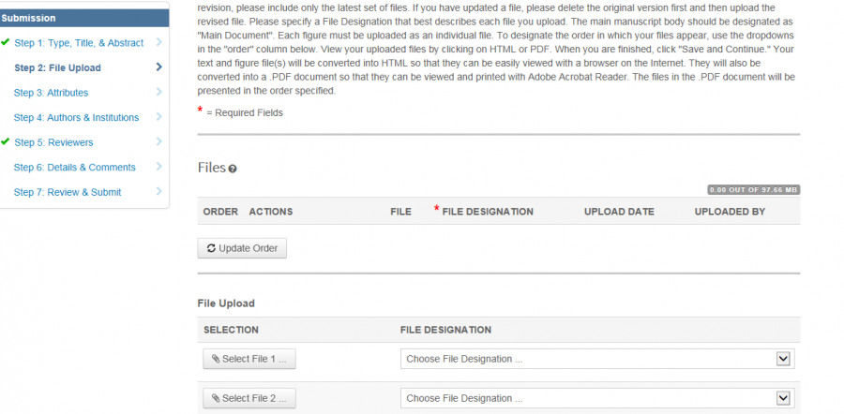The height and width of the screenshot is (414, 844).
Task: Open File Designation dropdown for File 2
Action: point(597,398)
